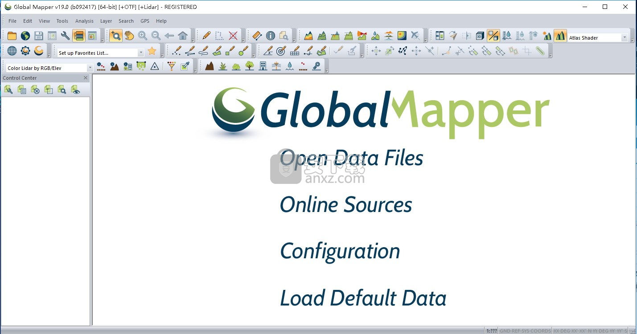Click the Online Sources link
Image resolution: width=637 pixels, height=334 pixels.
pyautogui.click(x=346, y=204)
